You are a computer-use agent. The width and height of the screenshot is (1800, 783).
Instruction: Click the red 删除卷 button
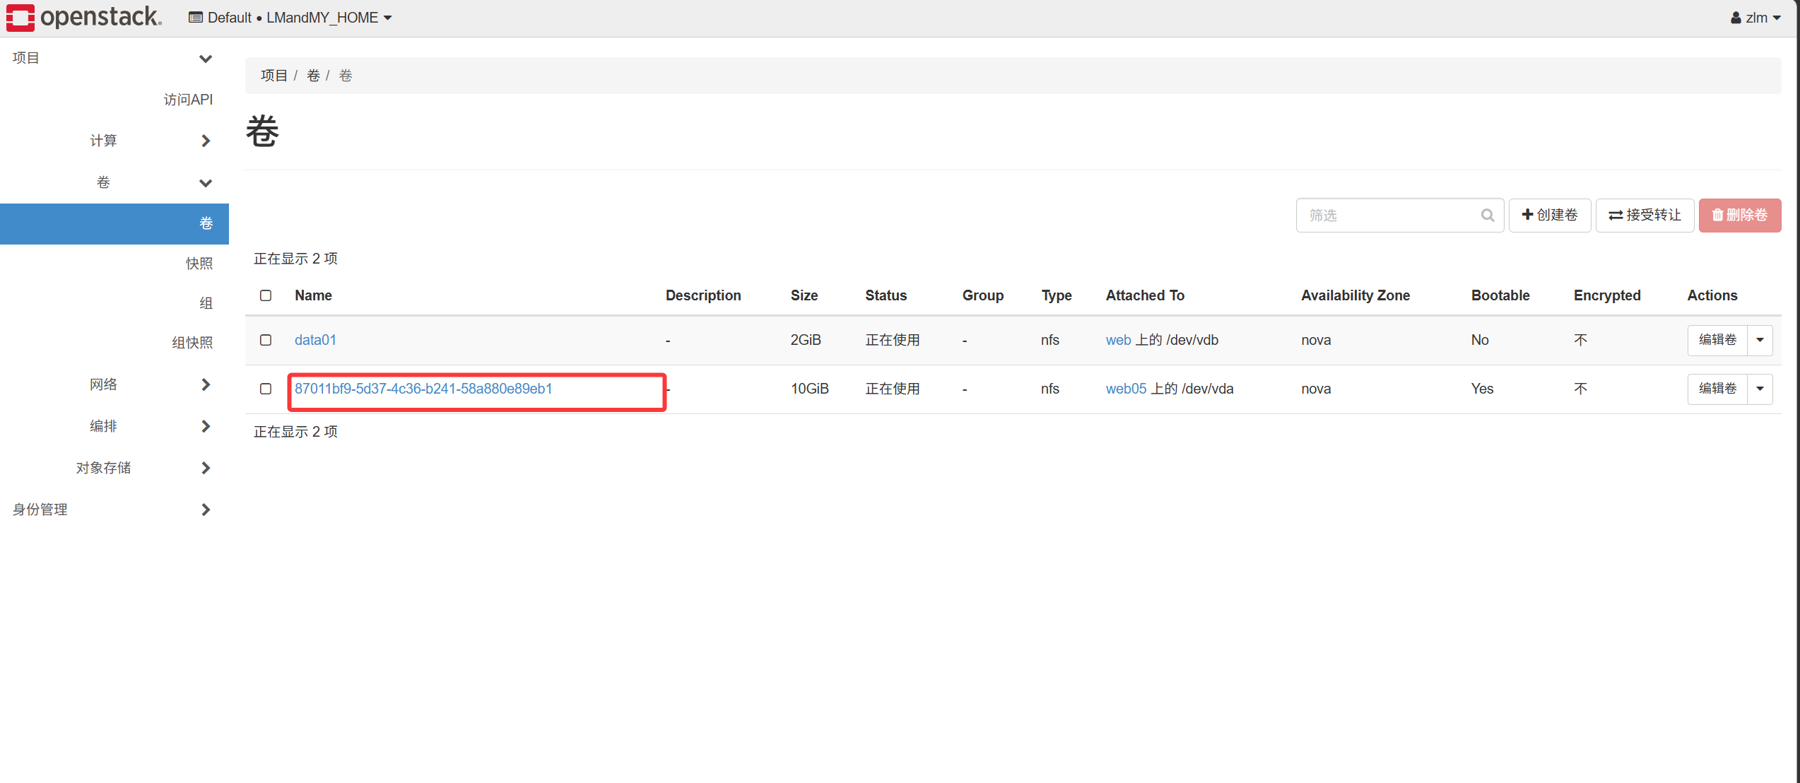tap(1740, 216)
